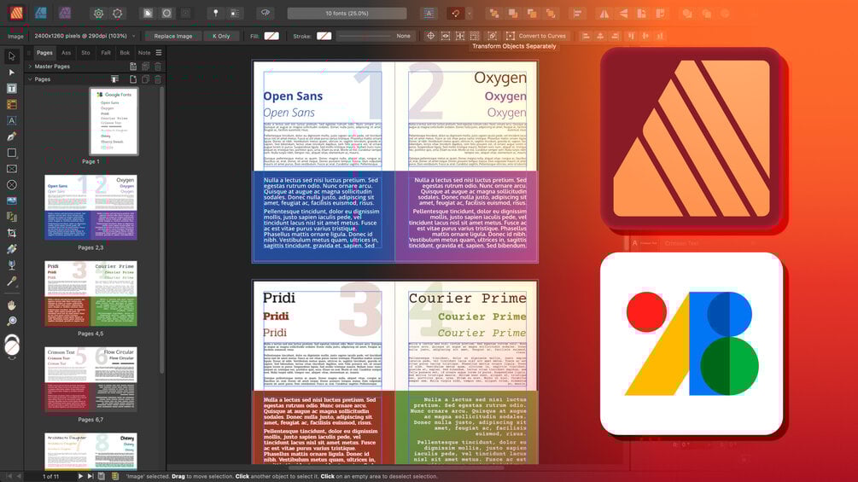Screen dimensions: 858x482
Task: Select the Frame Text tool
Action: [x=11, y=88]
